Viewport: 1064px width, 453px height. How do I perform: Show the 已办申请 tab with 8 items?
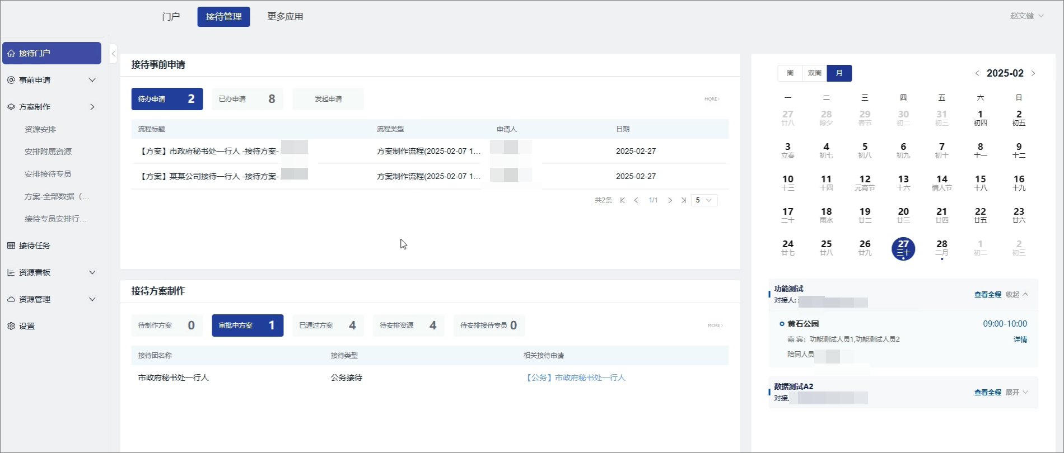click(x=248, y=99)
